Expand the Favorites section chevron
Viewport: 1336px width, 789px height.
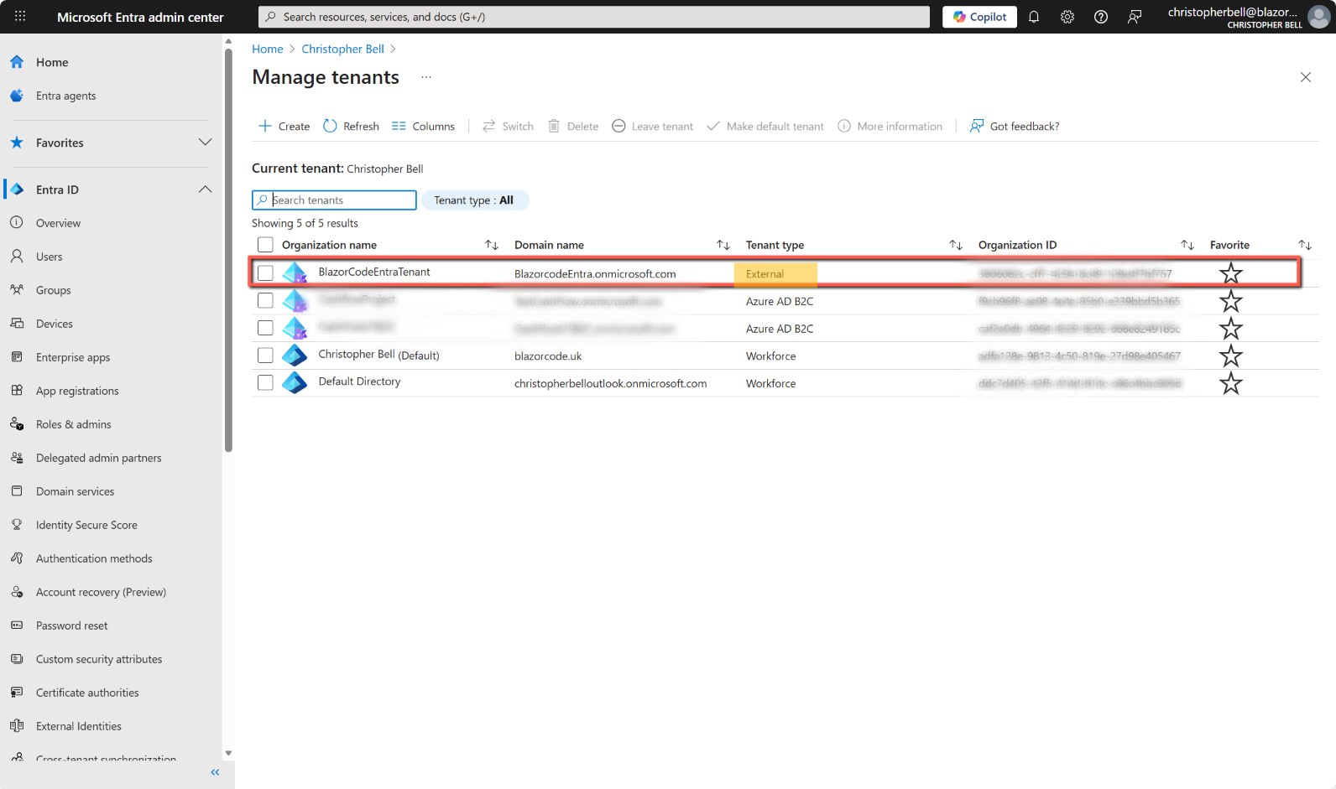pos(205,143)
